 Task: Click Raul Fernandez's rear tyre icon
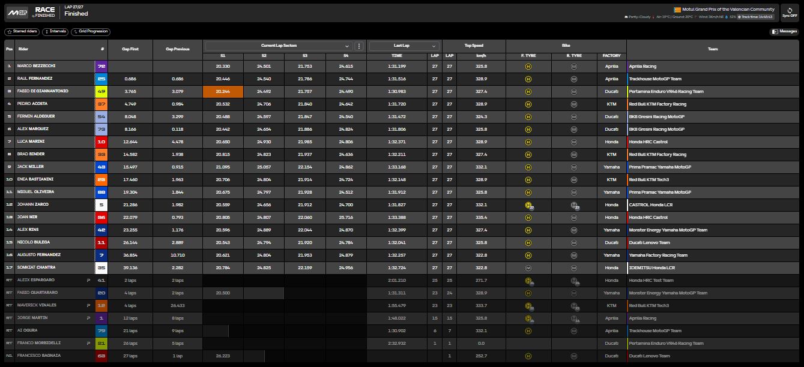coord(573,79)
